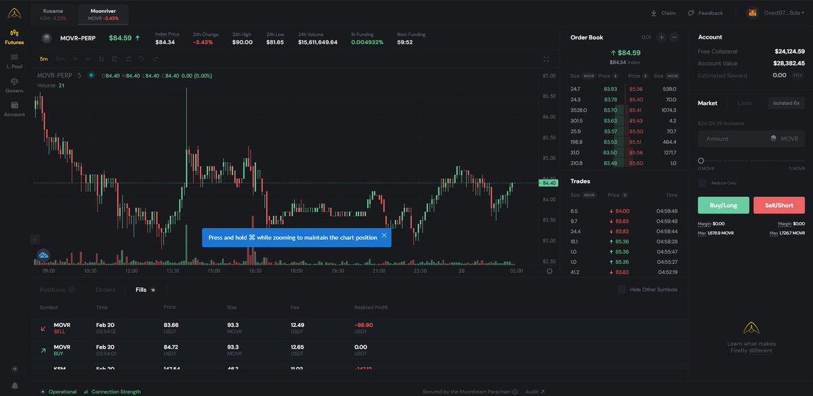Open chart settings sliders icon
Viewport: 813px width, 396px height.
(129, 59)
